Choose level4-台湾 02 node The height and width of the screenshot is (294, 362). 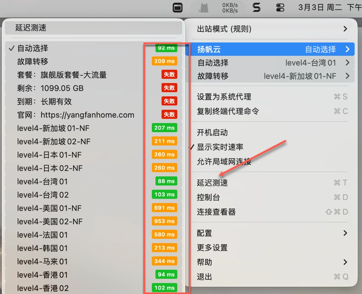(93, 195)
